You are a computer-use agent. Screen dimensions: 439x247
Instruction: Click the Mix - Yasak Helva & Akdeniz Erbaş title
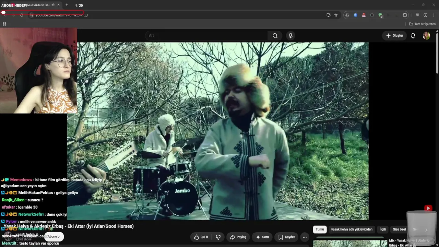tap(409, 243)
